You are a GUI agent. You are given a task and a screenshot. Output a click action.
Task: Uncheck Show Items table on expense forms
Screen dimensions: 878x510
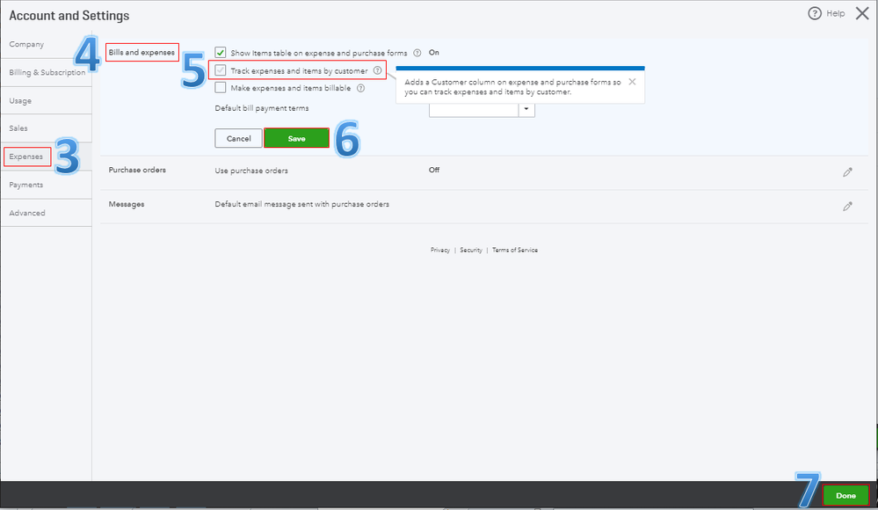point(220,52)
